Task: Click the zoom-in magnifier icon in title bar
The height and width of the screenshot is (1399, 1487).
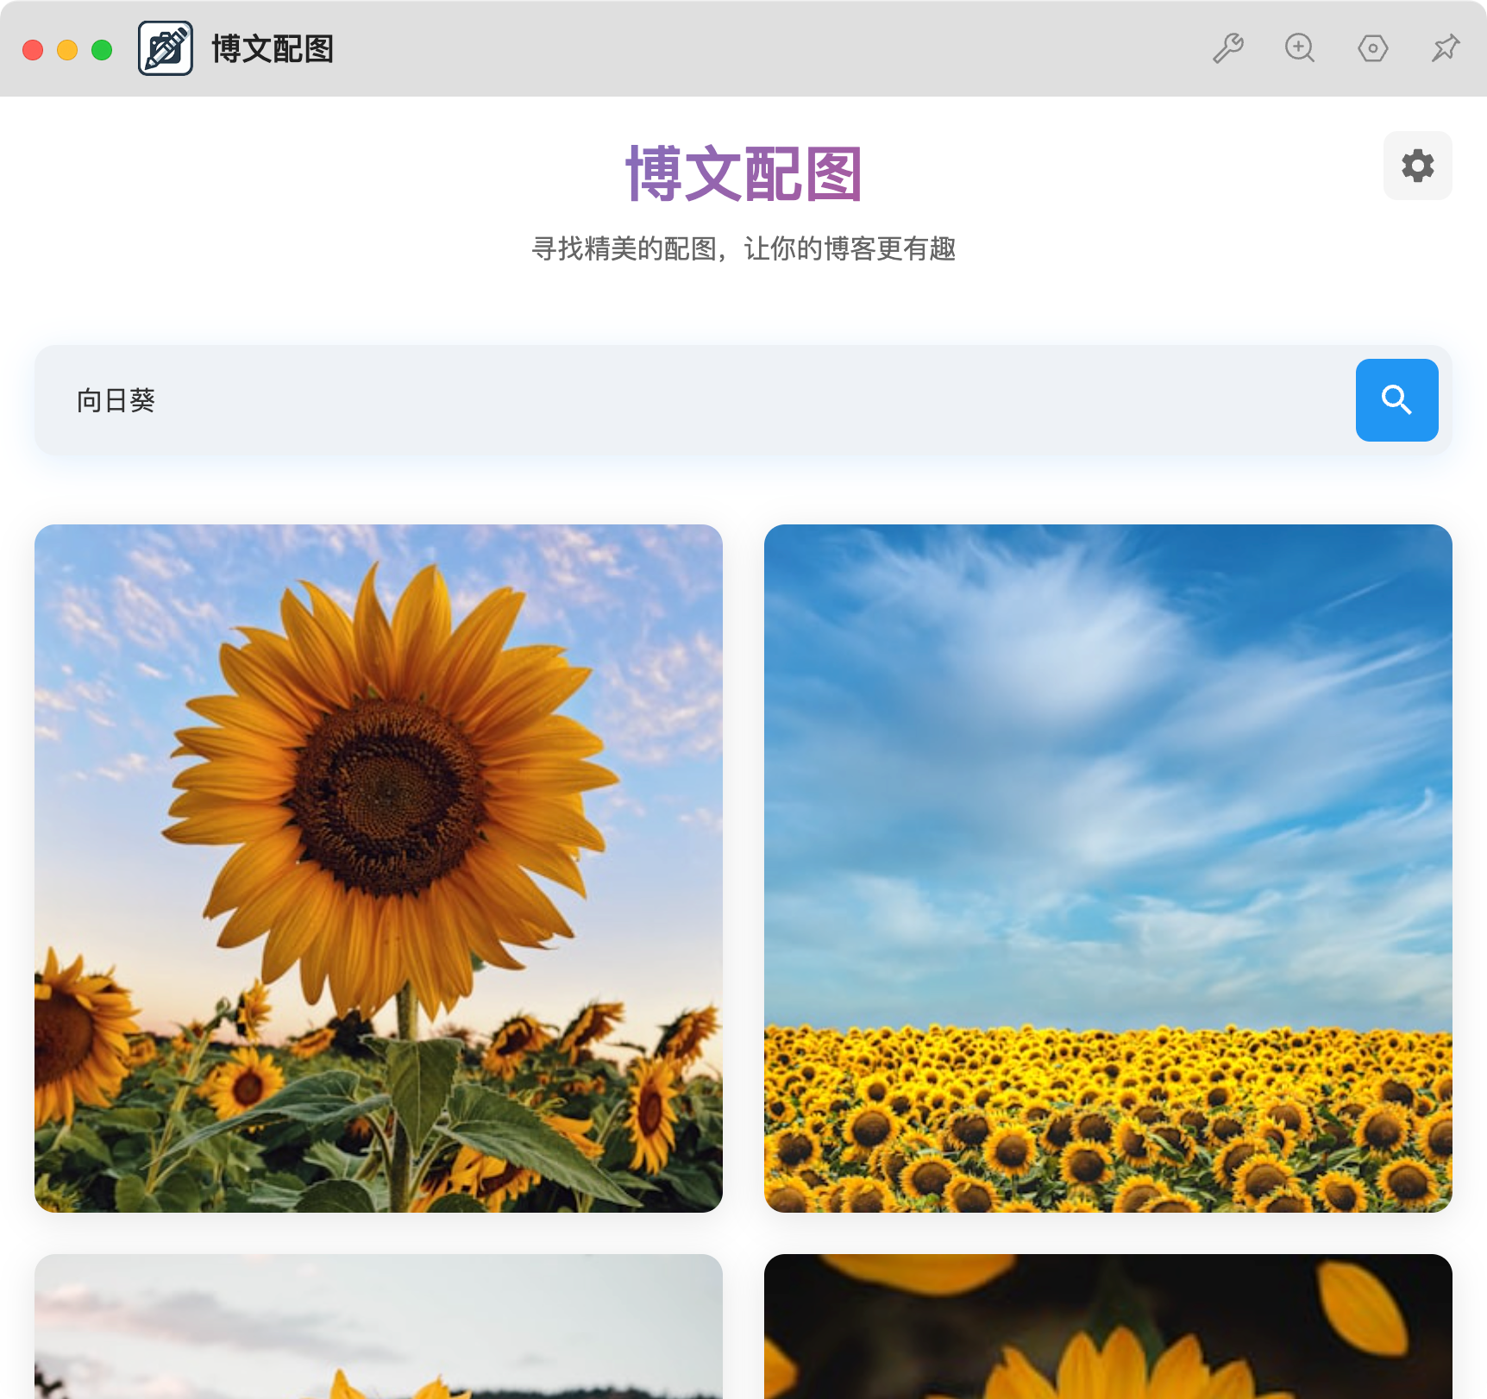Action: point(1300,48)
